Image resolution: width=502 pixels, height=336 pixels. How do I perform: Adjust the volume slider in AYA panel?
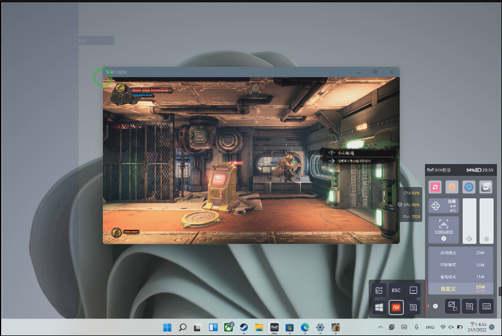[469, 221]
